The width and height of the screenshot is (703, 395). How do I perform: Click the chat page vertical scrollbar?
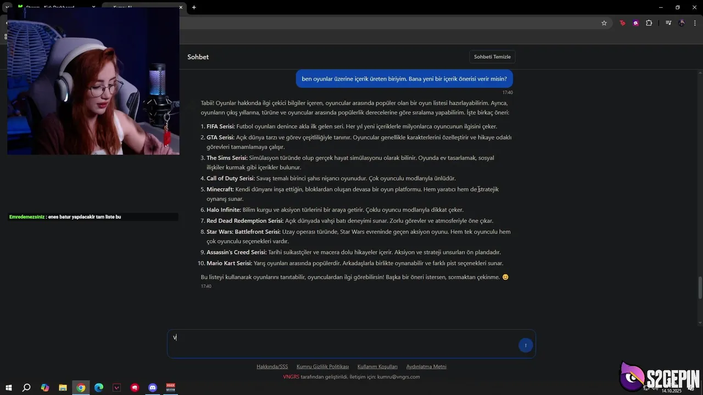pyautogui.click(x=700, y=288)
